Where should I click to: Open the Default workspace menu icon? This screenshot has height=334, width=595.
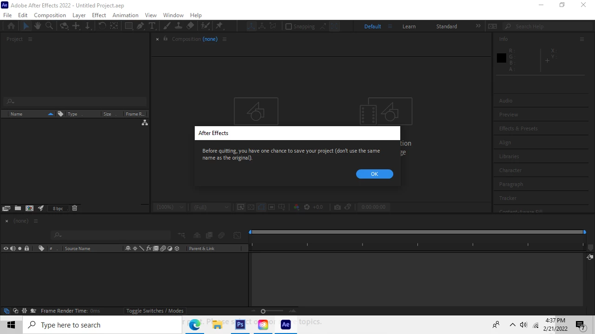click(390, 26)
